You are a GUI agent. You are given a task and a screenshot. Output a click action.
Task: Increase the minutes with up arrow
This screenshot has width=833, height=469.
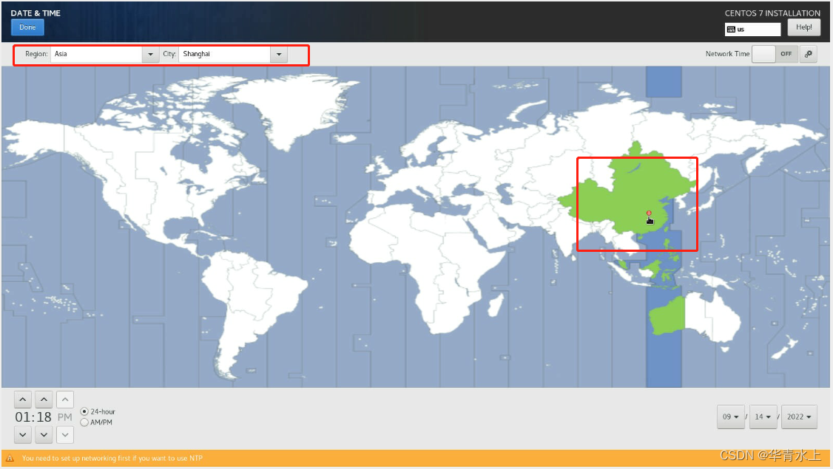(x=44, y=400)
